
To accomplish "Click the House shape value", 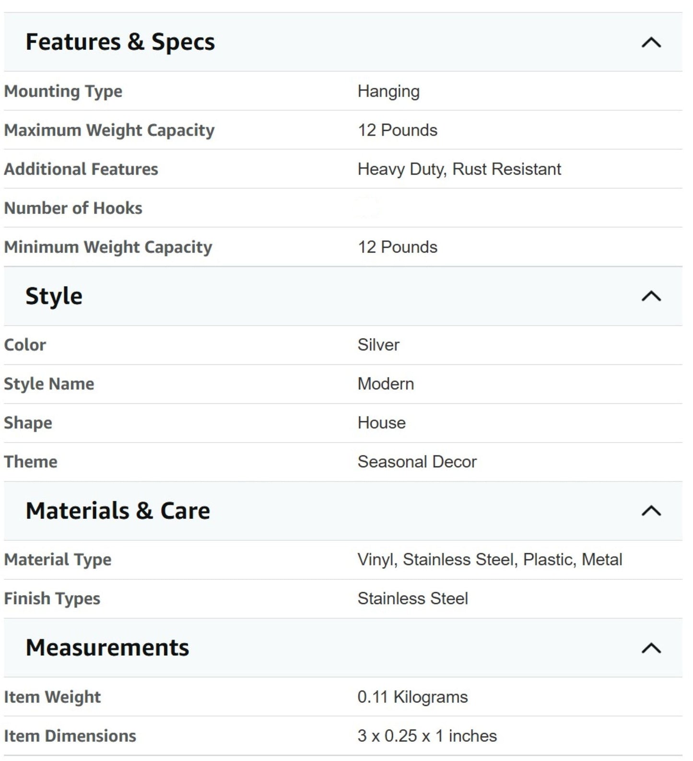I will [382, 423].
